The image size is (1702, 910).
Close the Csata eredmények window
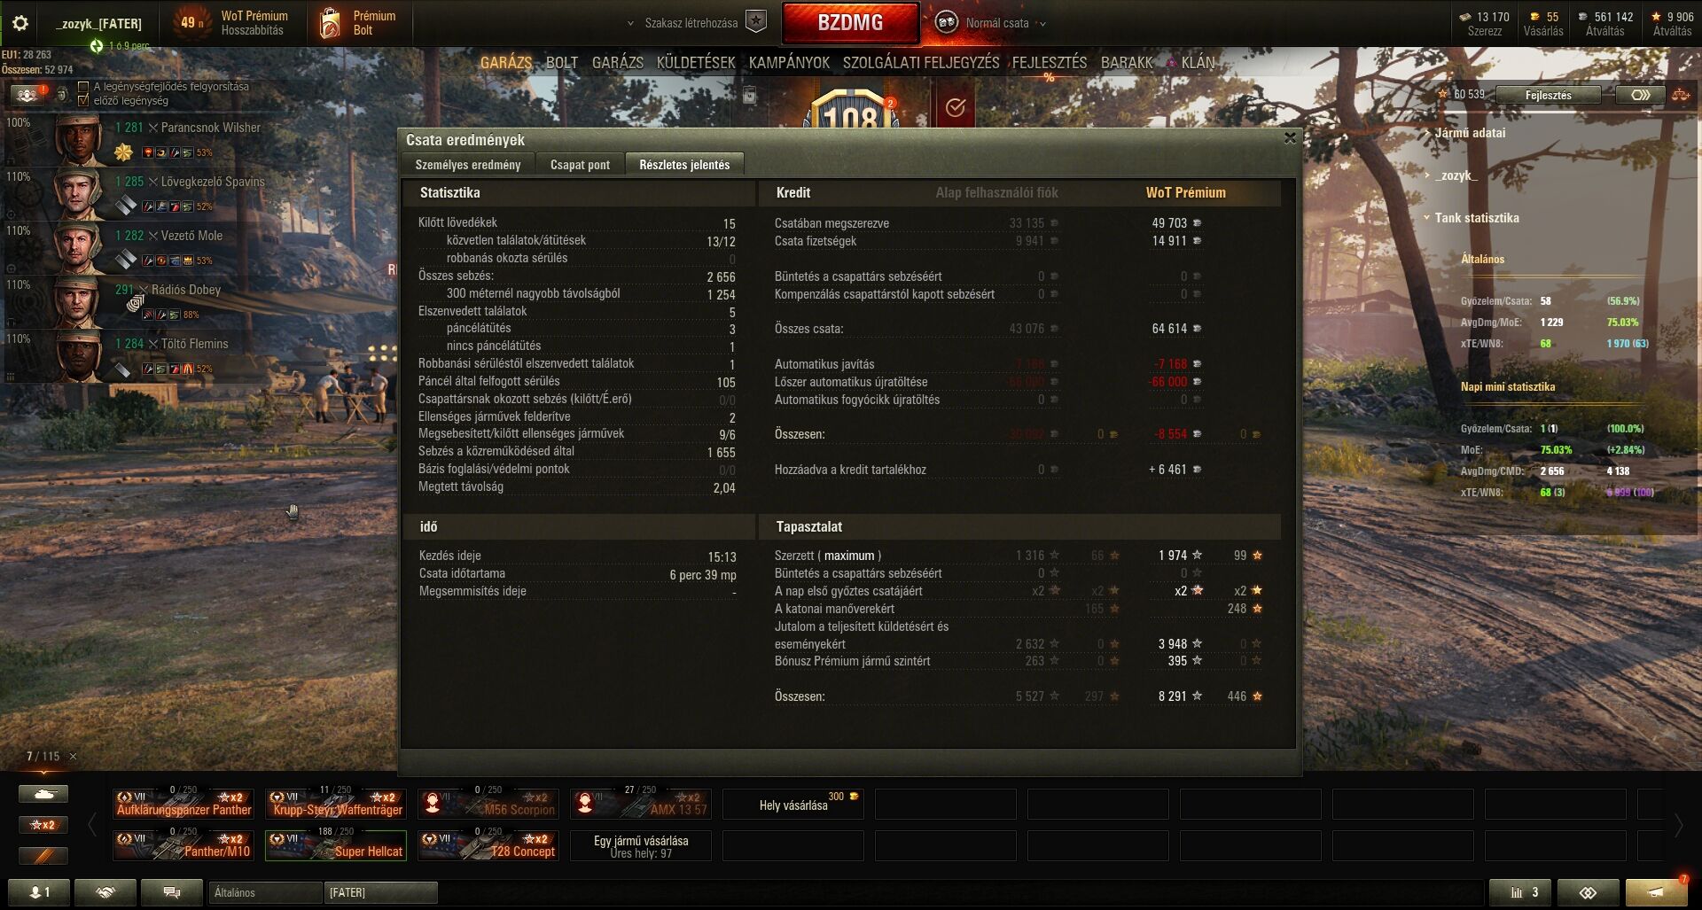(x=1290, y=137)
